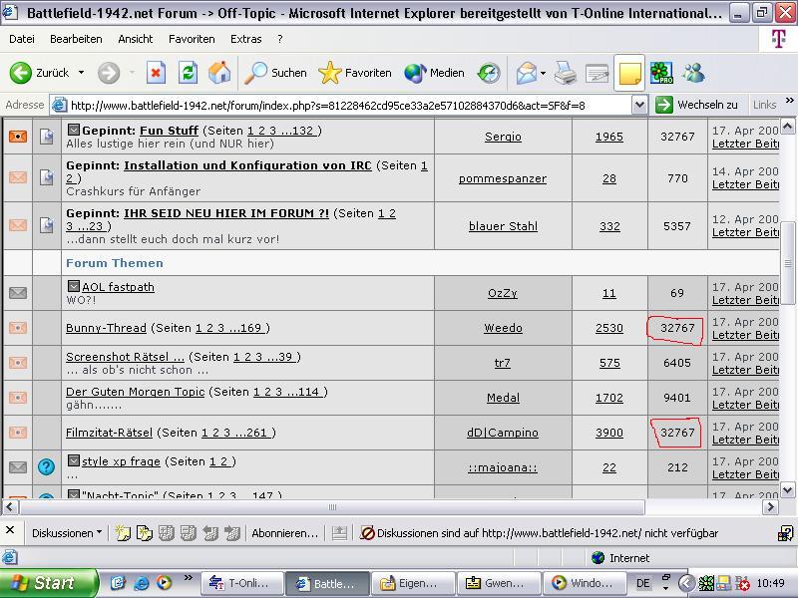This screenshot has width=798, height=598.
Task: Open the ? help menu
Action: [280, 39]
